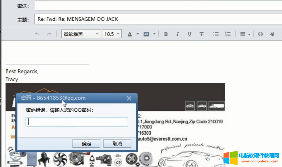Apply bold formatting
282x167 pixels.
[166, 34]
